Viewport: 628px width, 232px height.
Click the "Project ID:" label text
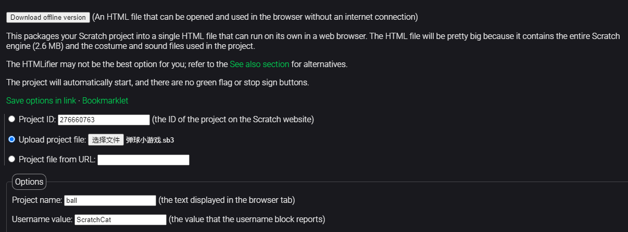37,120
